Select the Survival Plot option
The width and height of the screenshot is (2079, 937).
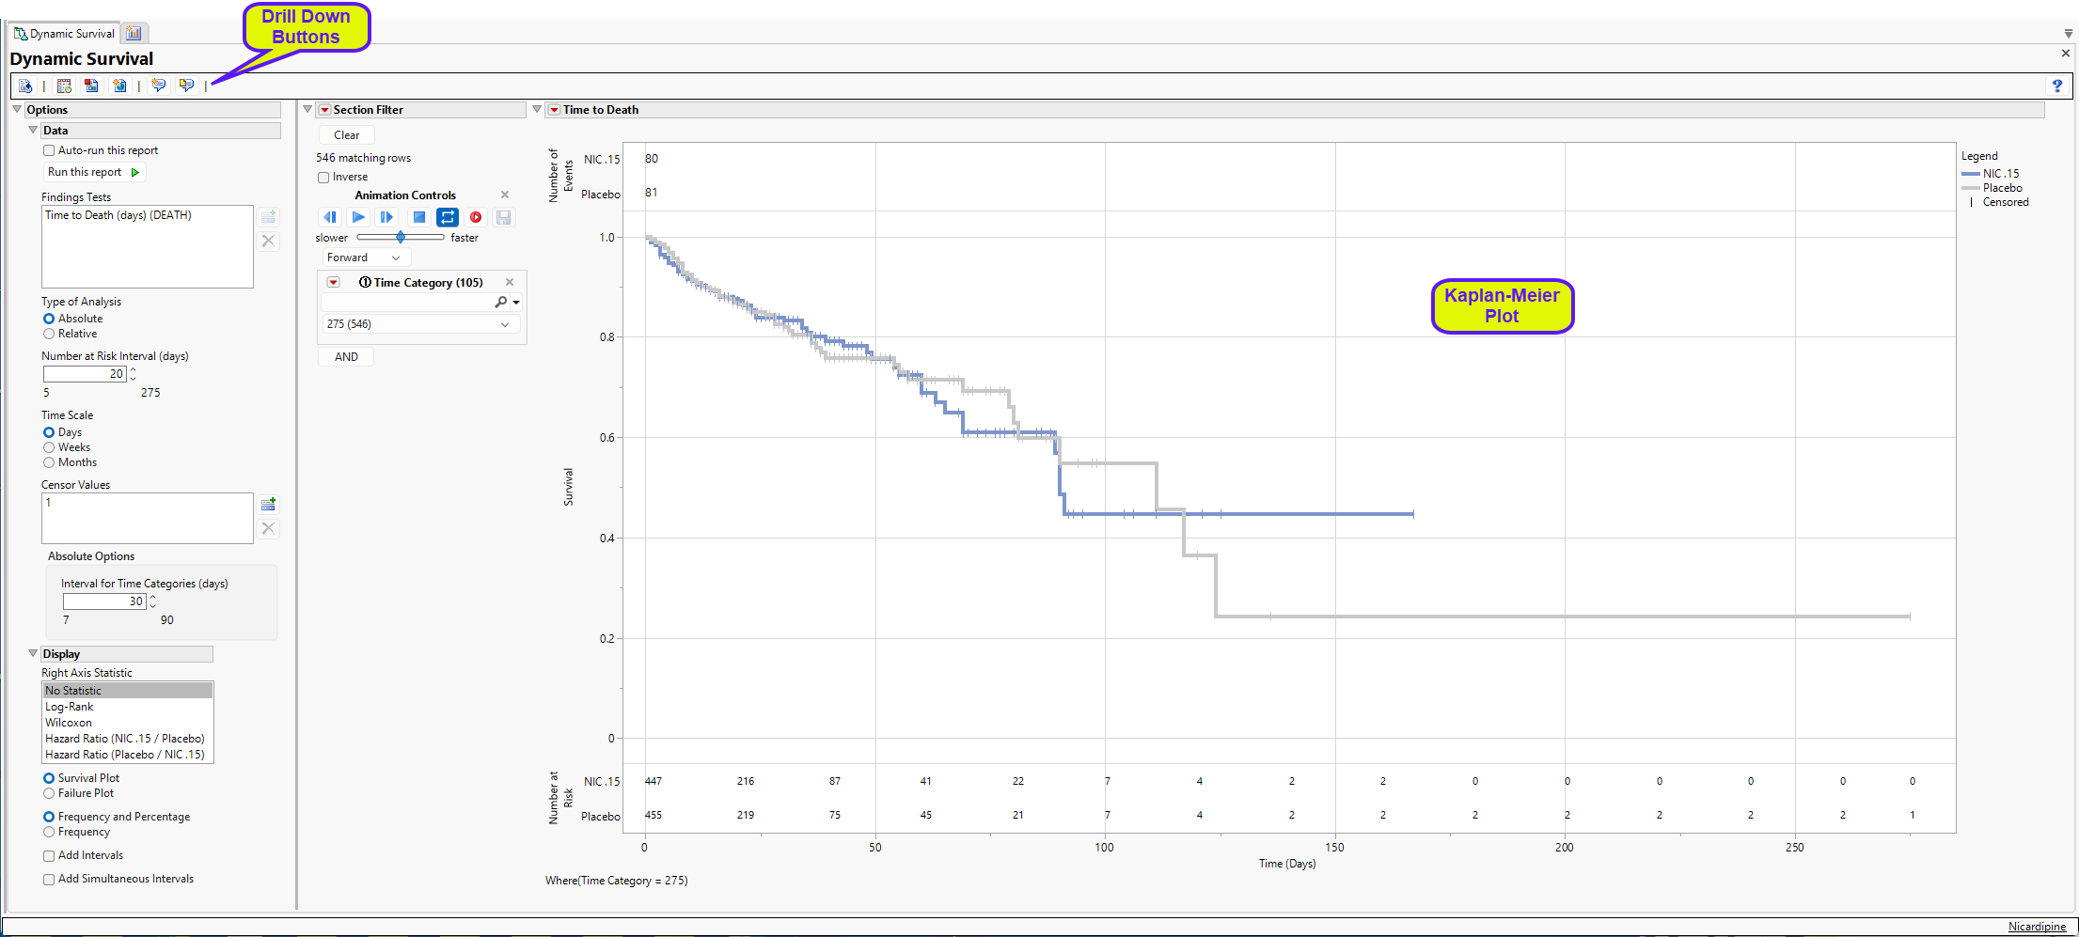pyautogui.click(x=49, y=778)
